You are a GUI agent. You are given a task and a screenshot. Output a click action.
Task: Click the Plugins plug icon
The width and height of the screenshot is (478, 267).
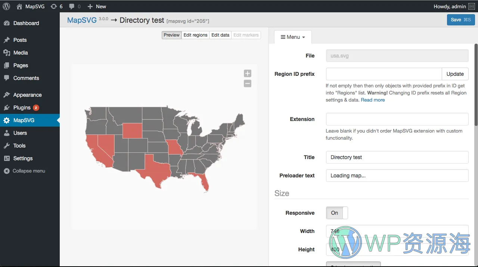click(x=7, y=108)
